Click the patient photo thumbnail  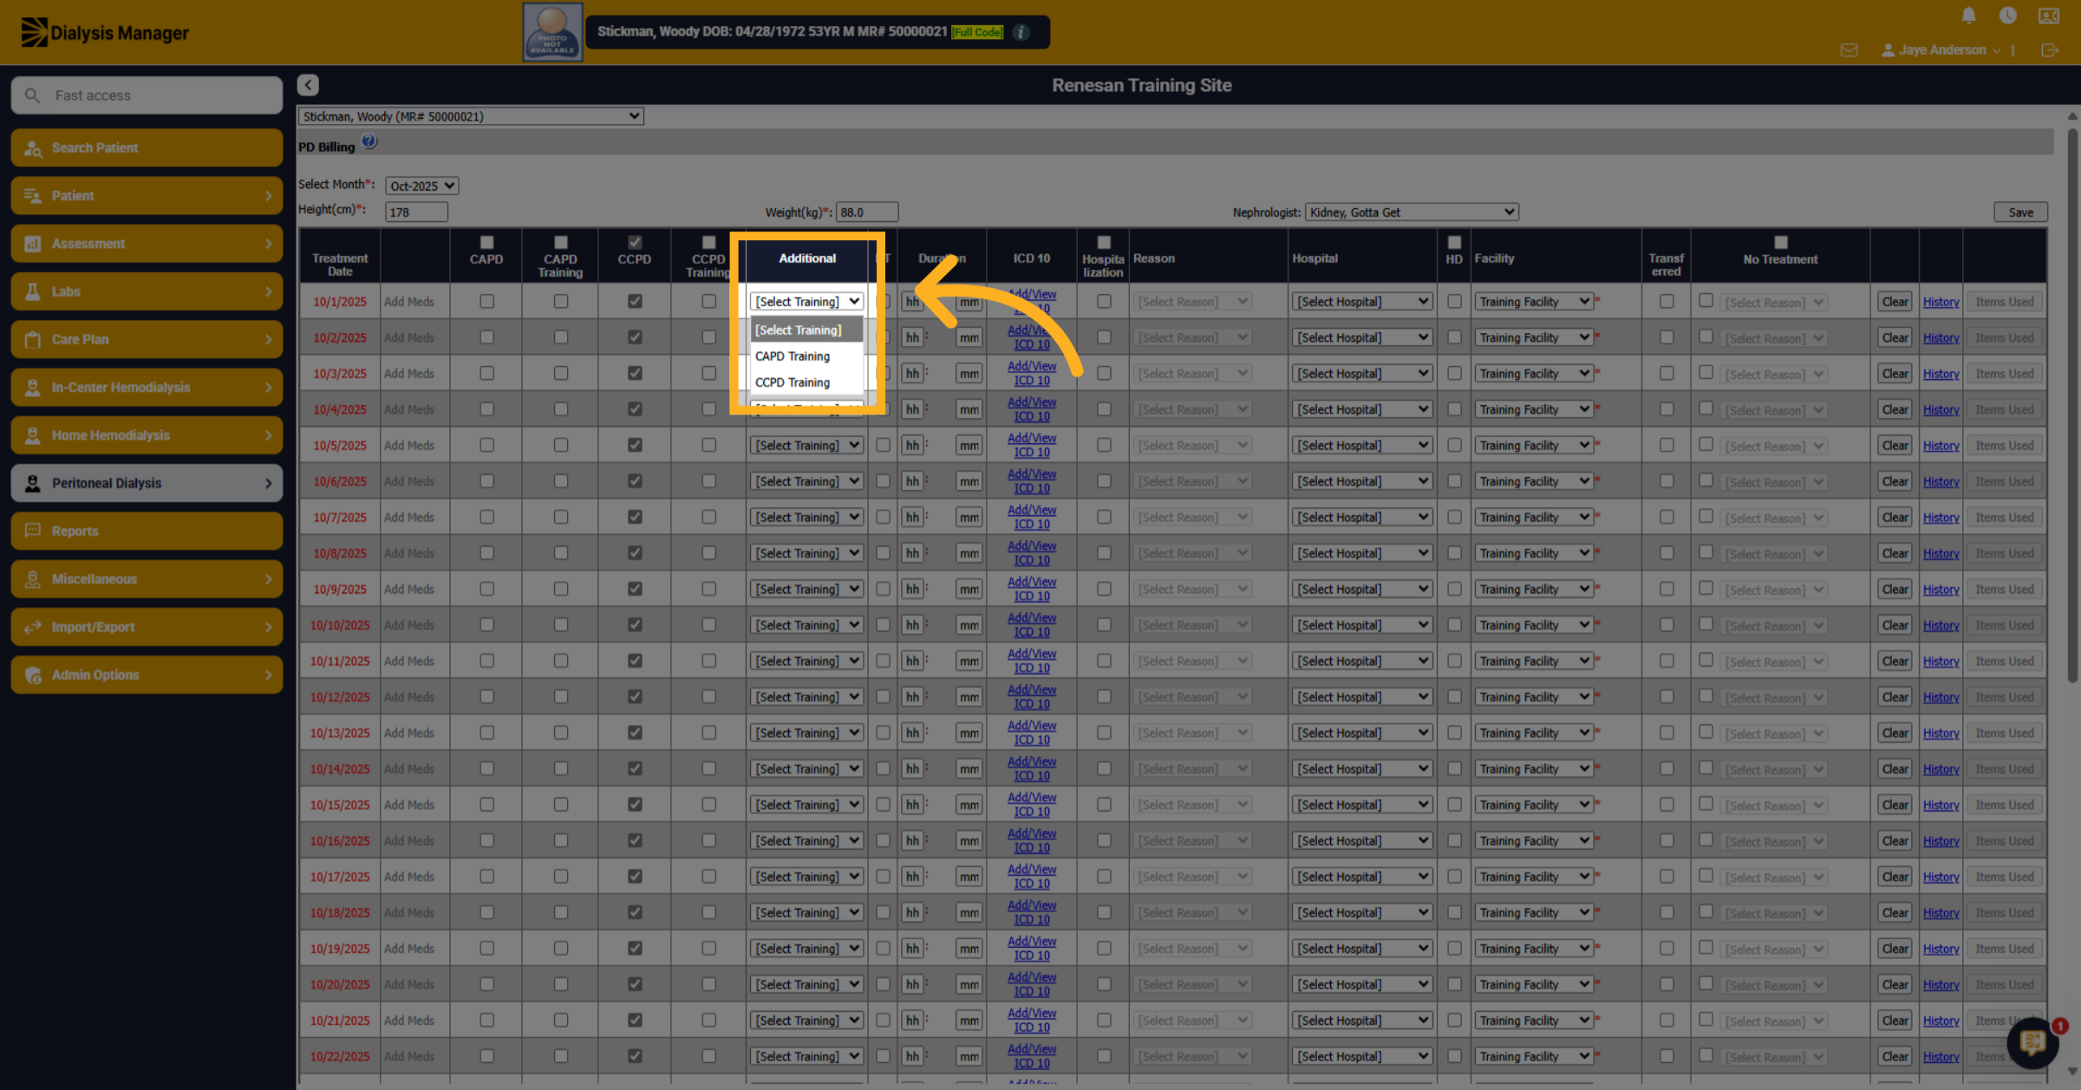point(552,32)
